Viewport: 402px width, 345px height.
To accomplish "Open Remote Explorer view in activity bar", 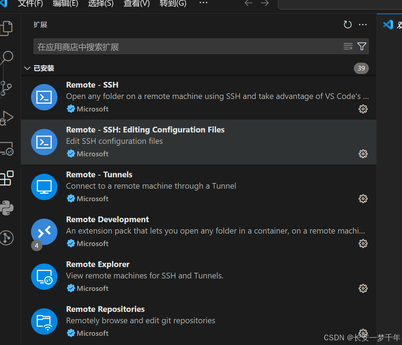I will [x=7, y=149].
